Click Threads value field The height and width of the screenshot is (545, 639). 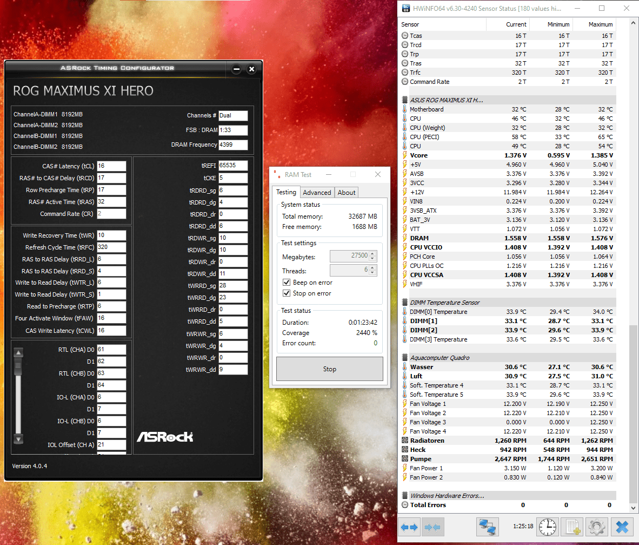tap(349, 270)
